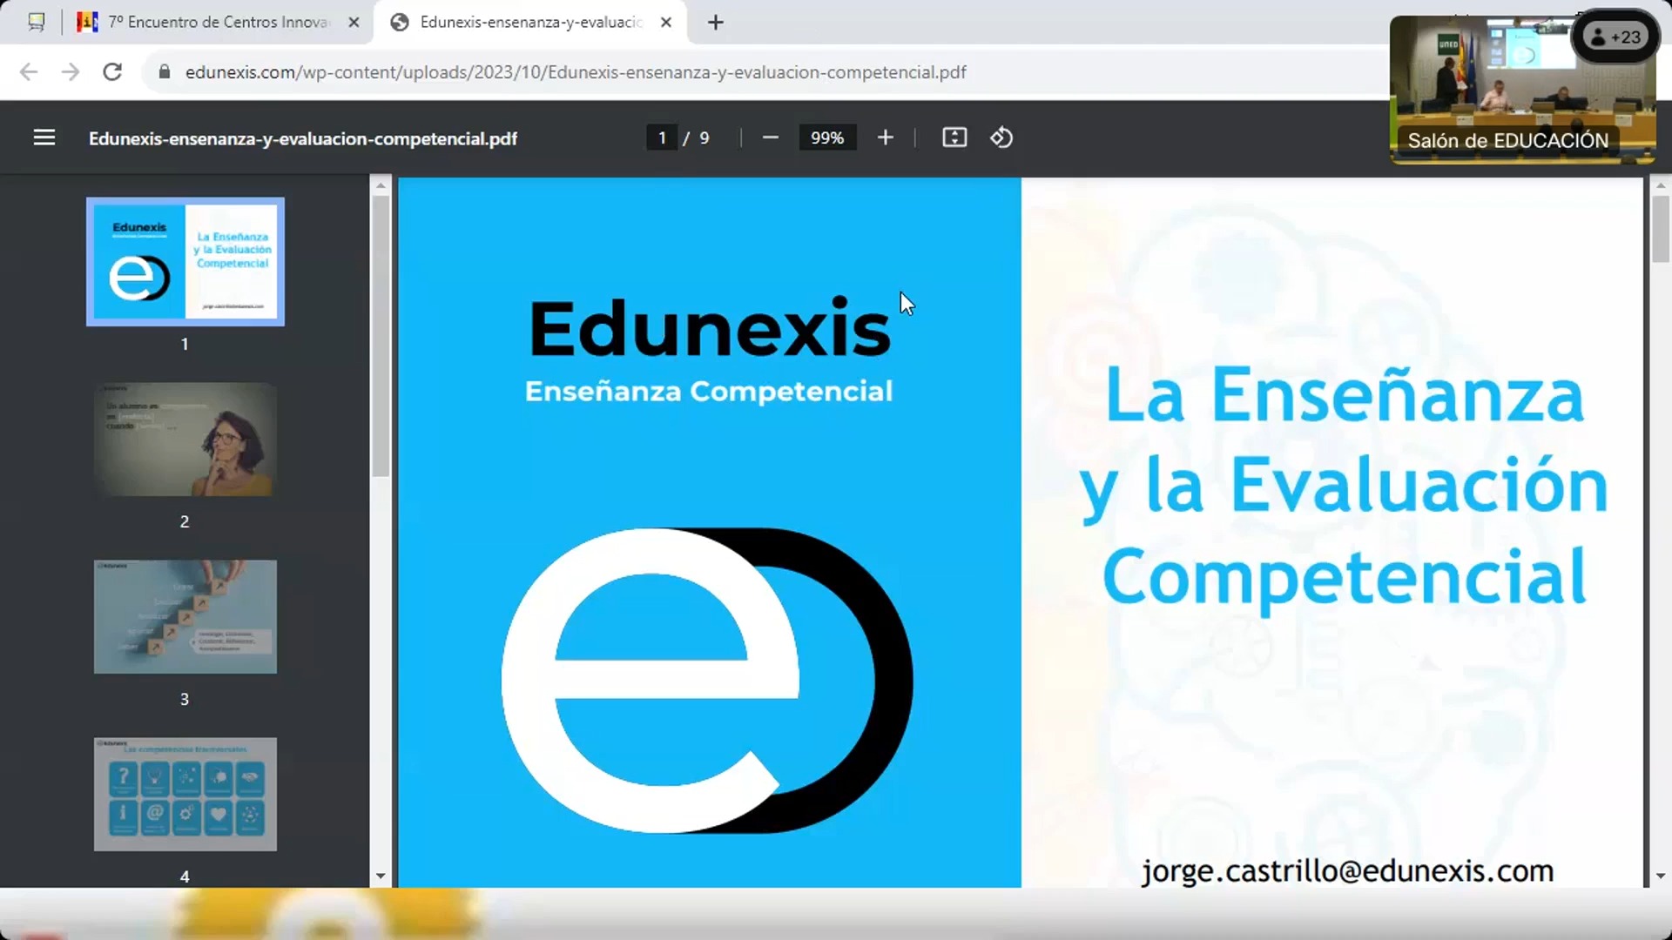This screenshot has height=940, width=1672.
Task: Open page 2 thumbnail with woman
Action: [x=185, y=440]
